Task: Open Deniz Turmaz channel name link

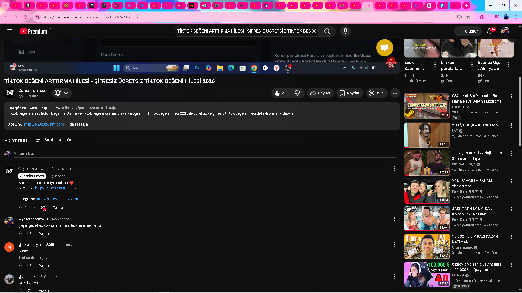Action: click(32, 90)
